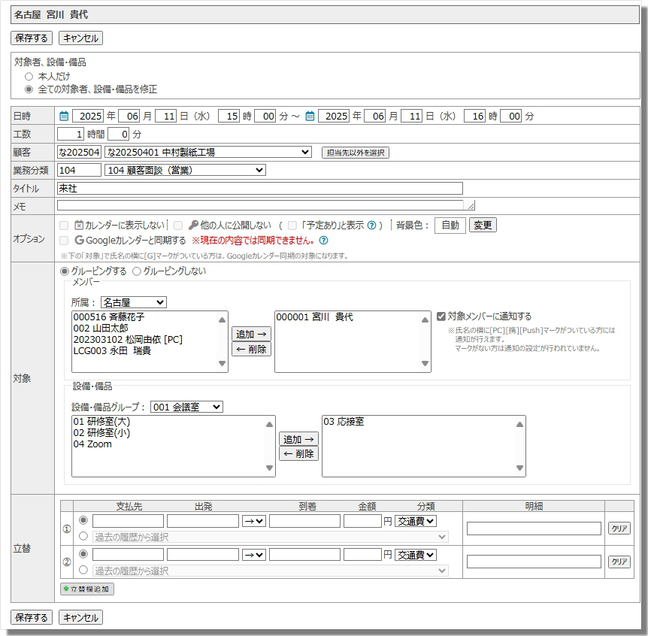
Task: Click タイトル field containing 来社
Action: pyautogui.click(x=260, y=188)
